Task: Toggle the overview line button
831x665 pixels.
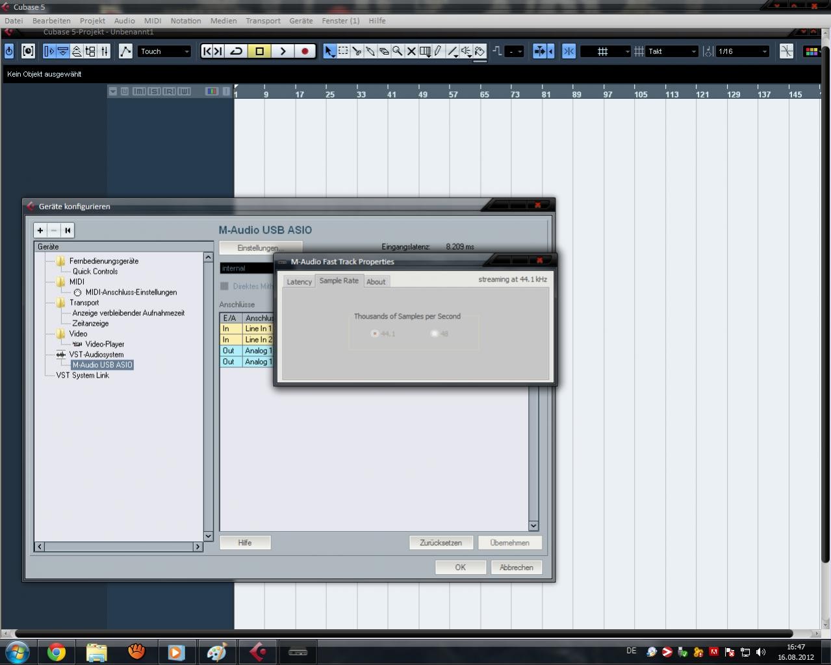Action: pos(77,51)
